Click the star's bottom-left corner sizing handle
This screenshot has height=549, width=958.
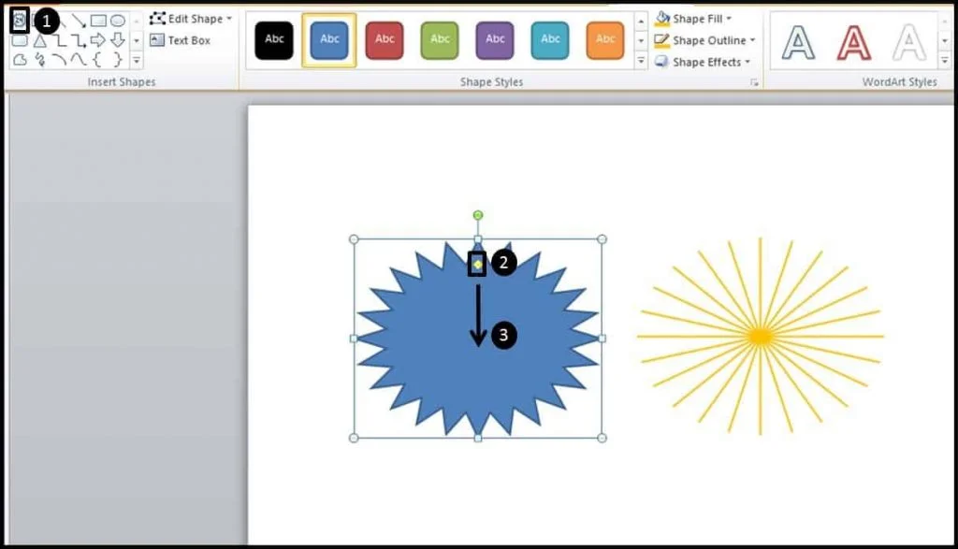(354, 438)
